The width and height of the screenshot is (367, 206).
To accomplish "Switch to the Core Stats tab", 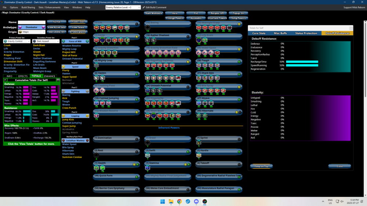I will [259, 33].
